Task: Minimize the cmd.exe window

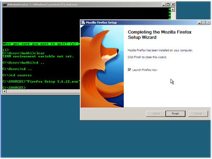Action: (164, 4)
